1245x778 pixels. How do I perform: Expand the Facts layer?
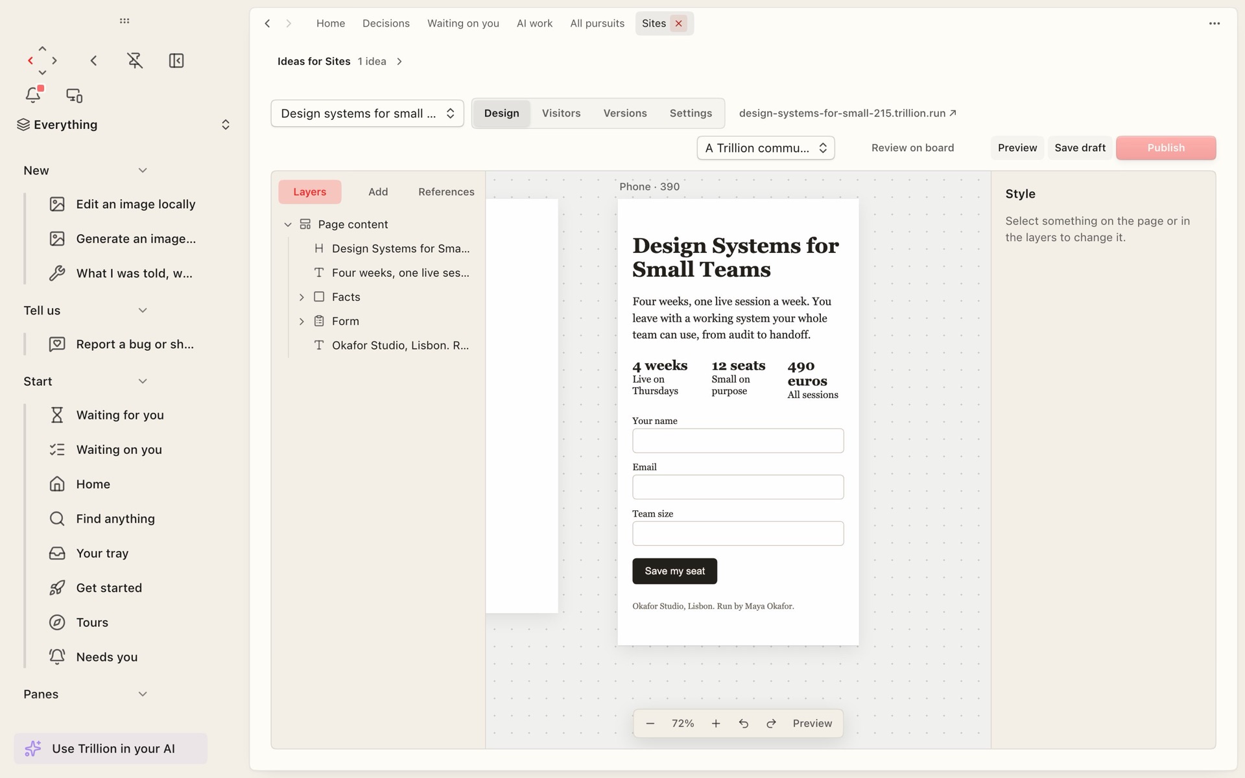(302, 297)
